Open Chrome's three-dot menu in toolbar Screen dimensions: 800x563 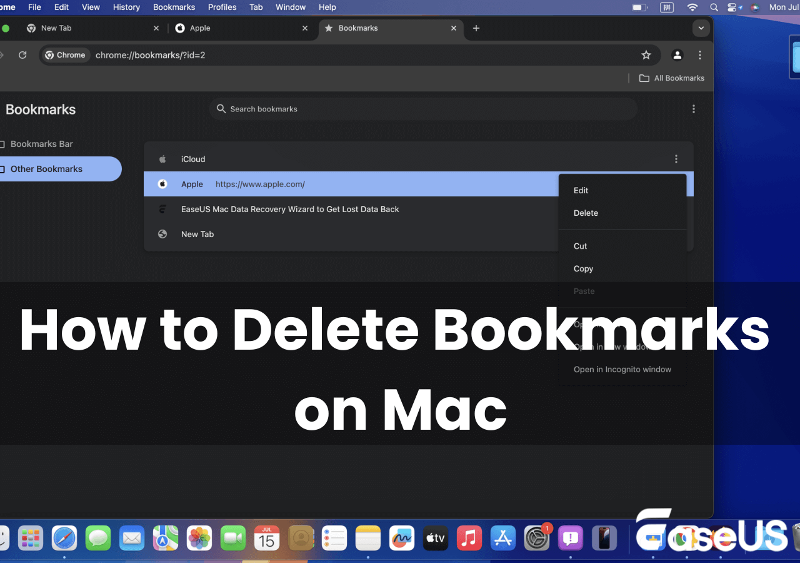(700, 55)
